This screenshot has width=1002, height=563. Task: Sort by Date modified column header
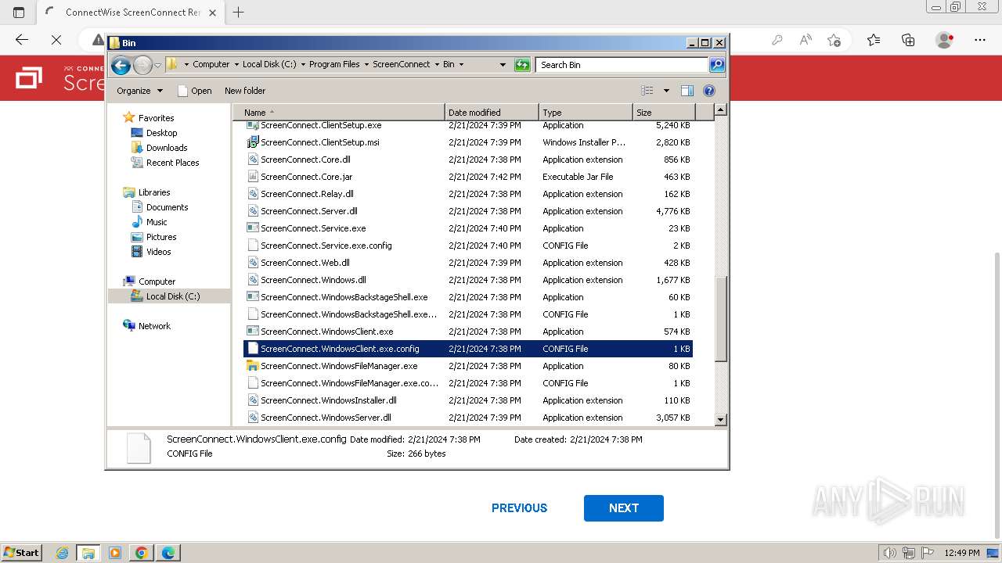coord(492,113)
